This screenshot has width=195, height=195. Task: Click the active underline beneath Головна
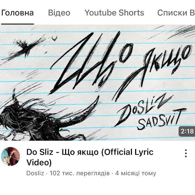tap(17, 24)
